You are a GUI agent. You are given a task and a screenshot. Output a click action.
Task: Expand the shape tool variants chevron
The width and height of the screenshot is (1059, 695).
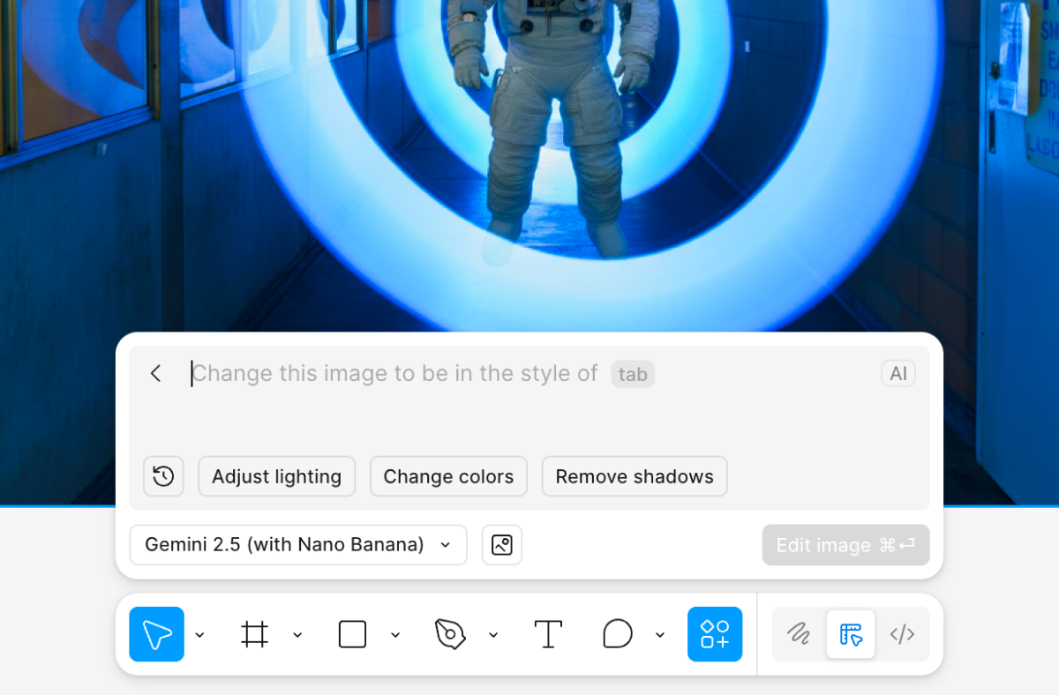(395, 633)
